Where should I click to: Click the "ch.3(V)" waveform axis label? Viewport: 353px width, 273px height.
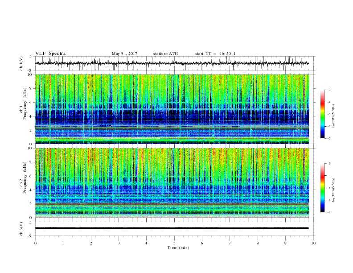(21, 229)
